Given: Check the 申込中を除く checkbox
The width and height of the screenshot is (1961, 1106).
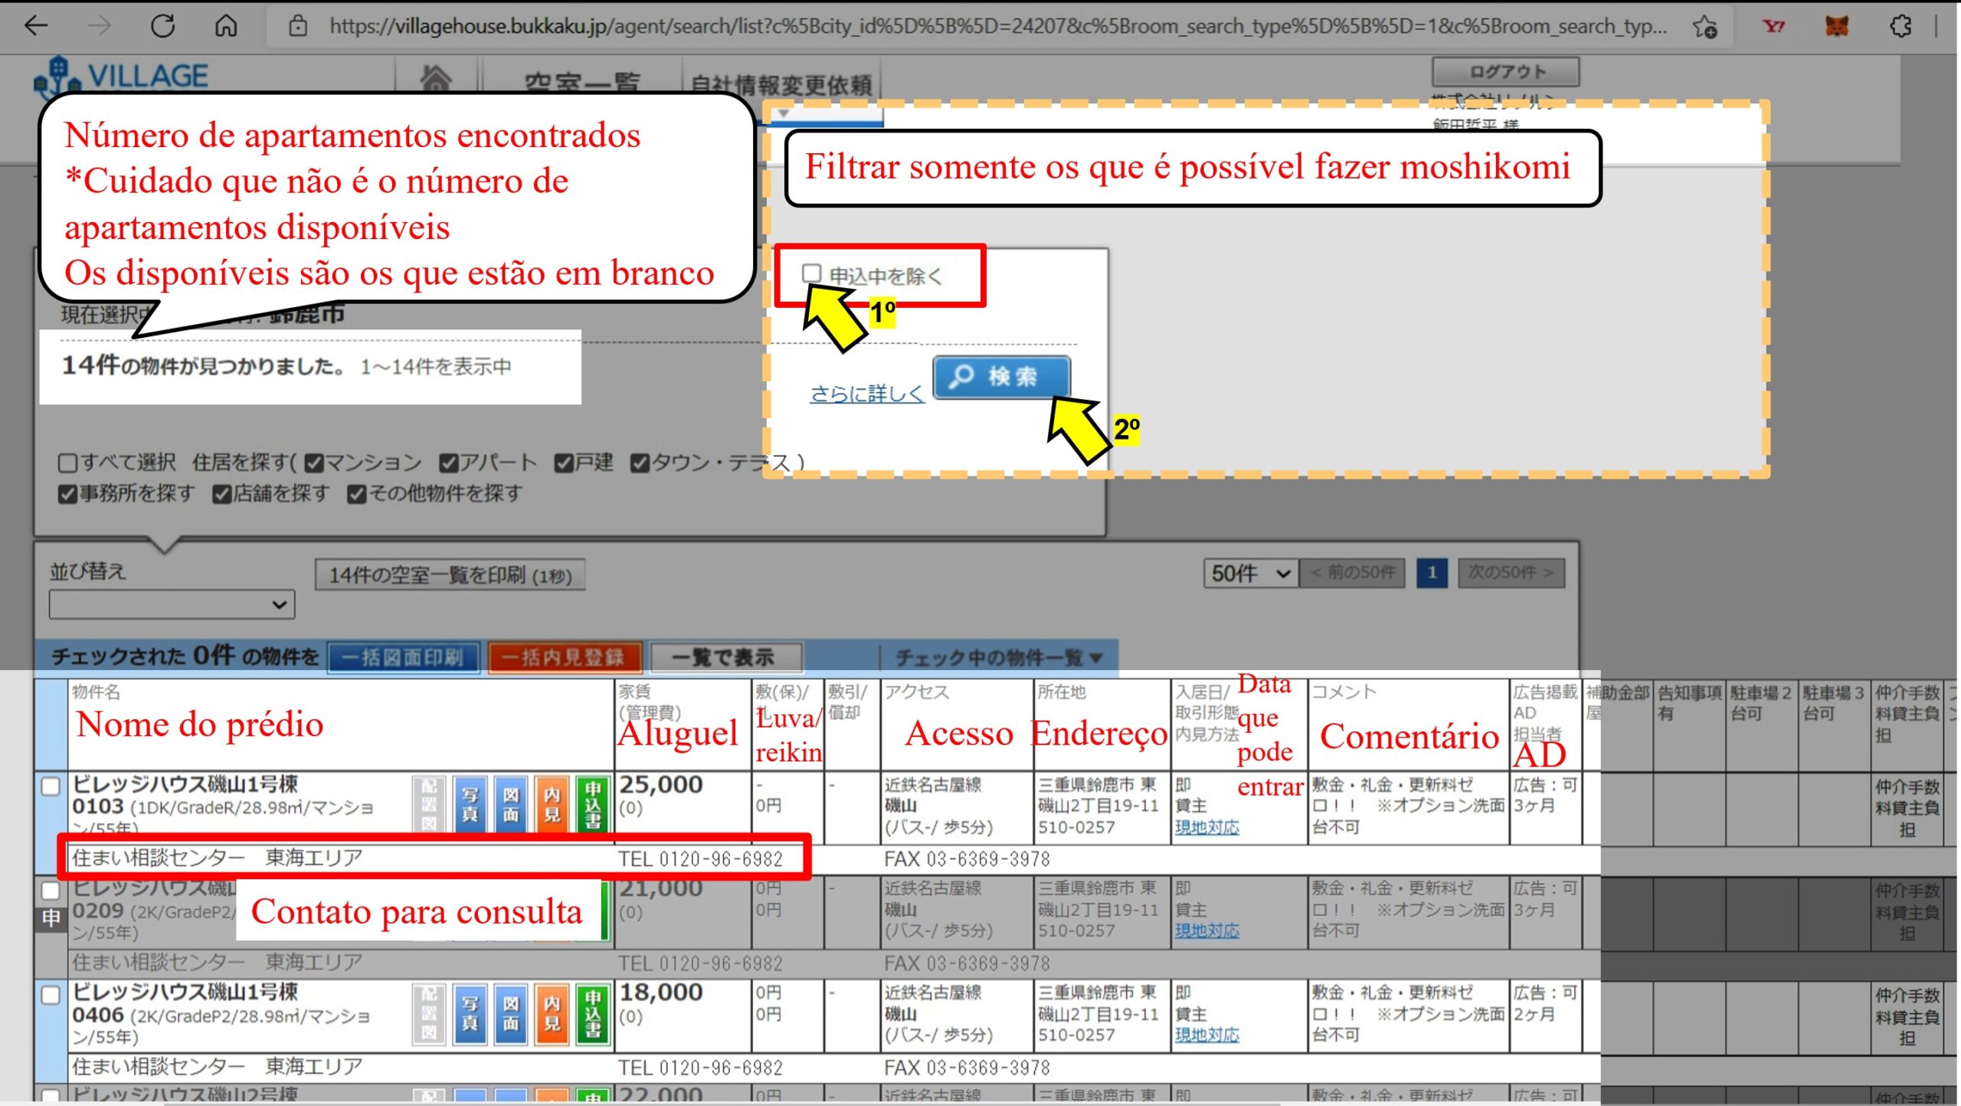Looking at the screenshot, I should (x=811, y=273).
